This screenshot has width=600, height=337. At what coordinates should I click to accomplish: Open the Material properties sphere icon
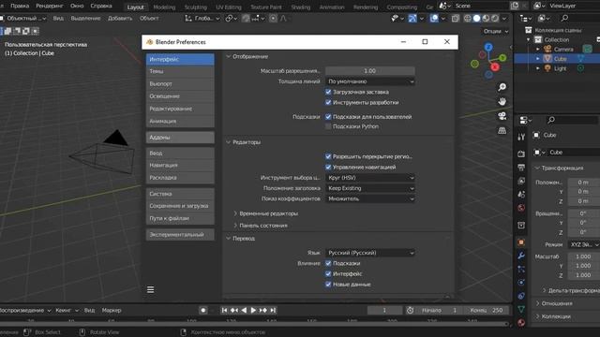coord(521,323)
